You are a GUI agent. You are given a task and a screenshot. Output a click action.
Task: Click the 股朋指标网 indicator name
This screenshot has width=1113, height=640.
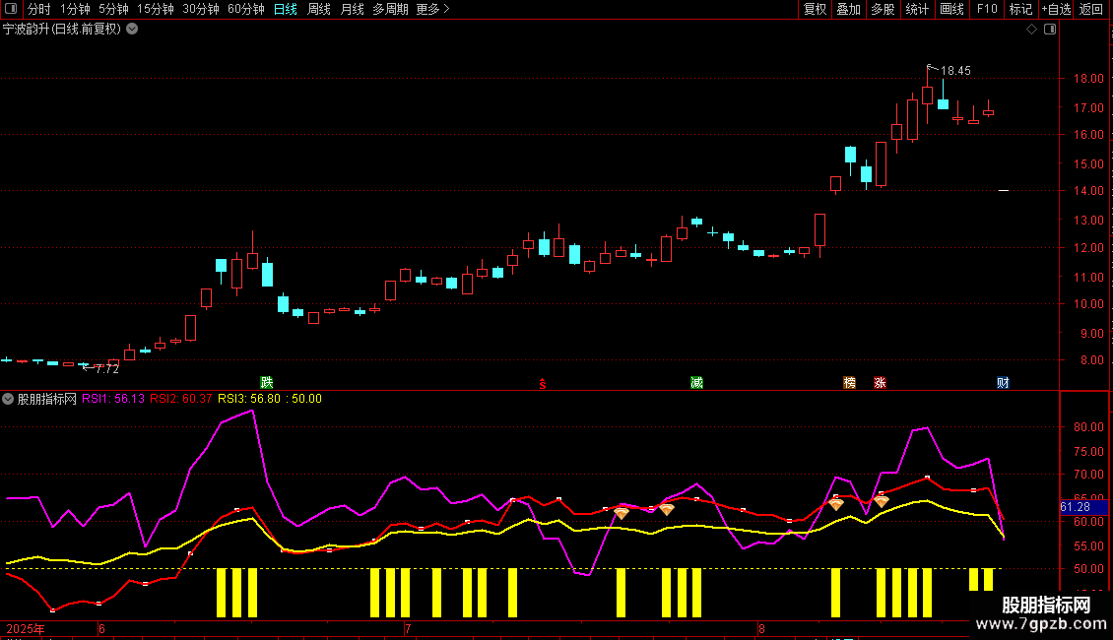click(47, 399)
